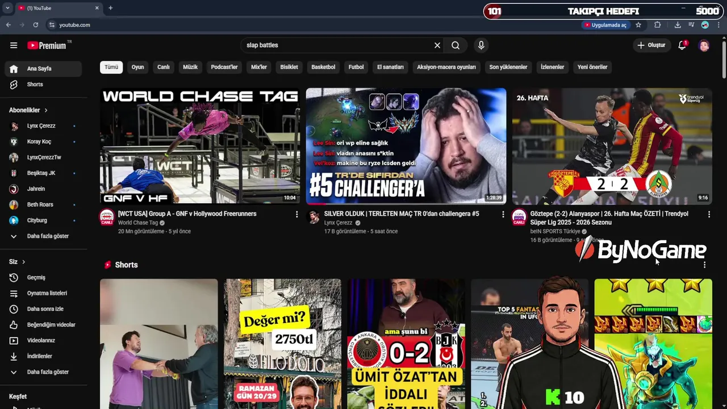The image size is (727, 409).
Task: Open browser extensions puzzle icon
Action: coord(658,25)
